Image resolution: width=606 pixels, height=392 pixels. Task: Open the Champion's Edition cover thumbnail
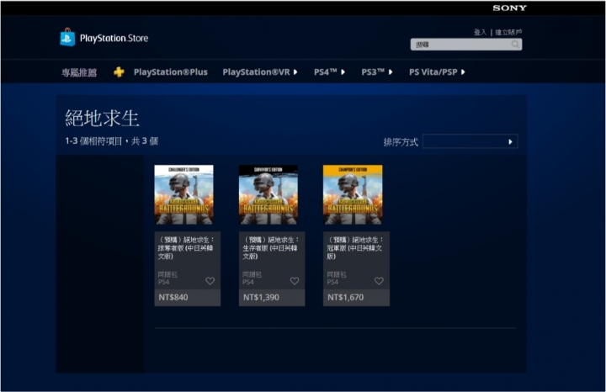353,194
